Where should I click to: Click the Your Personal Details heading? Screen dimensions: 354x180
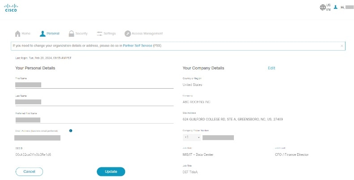(35, 68)
